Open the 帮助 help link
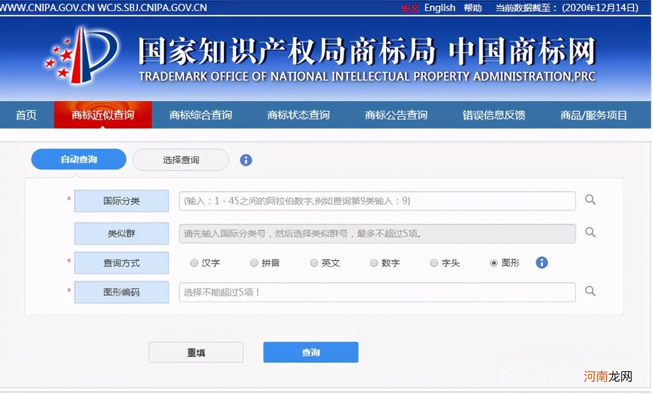653x394 pixels. pyautogui.click(x=473, y=8)
